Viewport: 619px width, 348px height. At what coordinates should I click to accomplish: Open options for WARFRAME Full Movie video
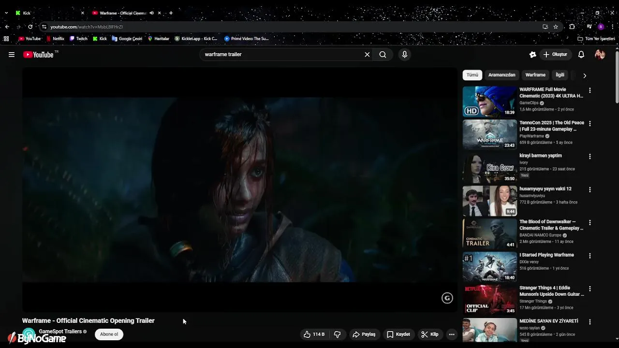pos(590,90)
